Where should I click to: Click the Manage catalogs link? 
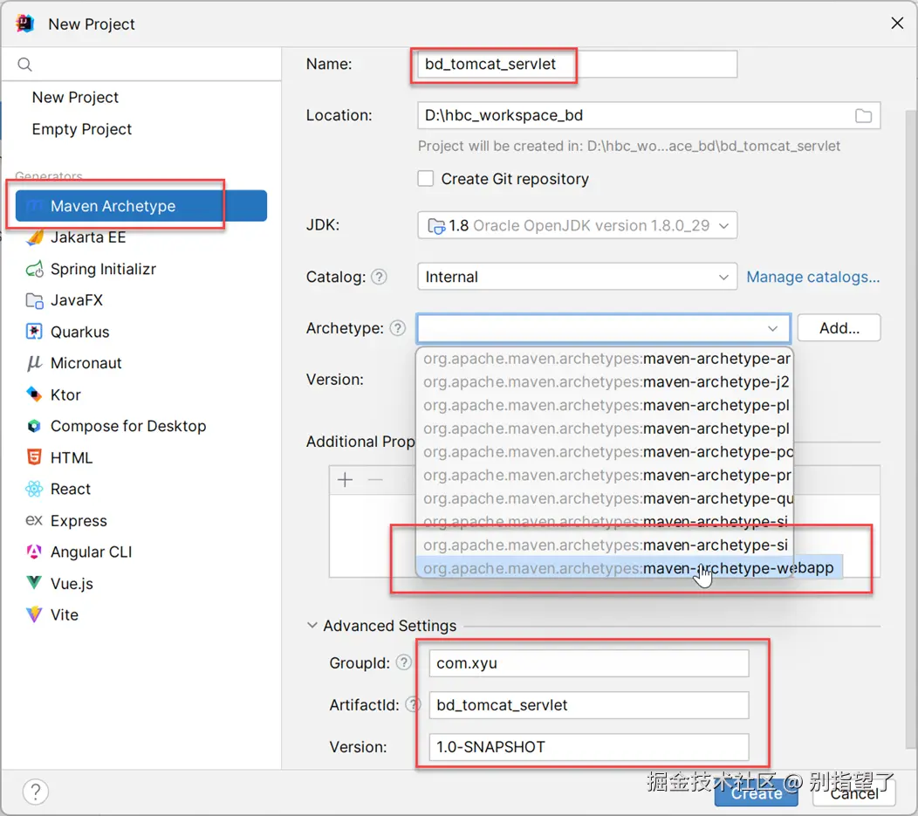(x=812, y=277)
